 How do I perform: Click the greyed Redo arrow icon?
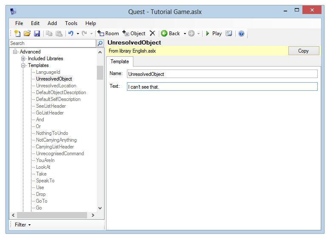(84, 33)
